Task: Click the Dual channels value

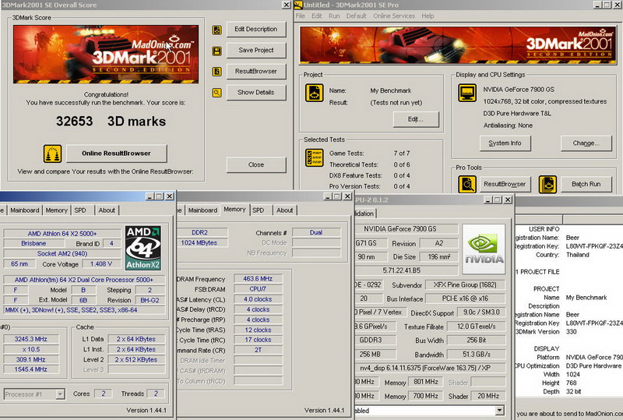Action: tap(316, 233)
